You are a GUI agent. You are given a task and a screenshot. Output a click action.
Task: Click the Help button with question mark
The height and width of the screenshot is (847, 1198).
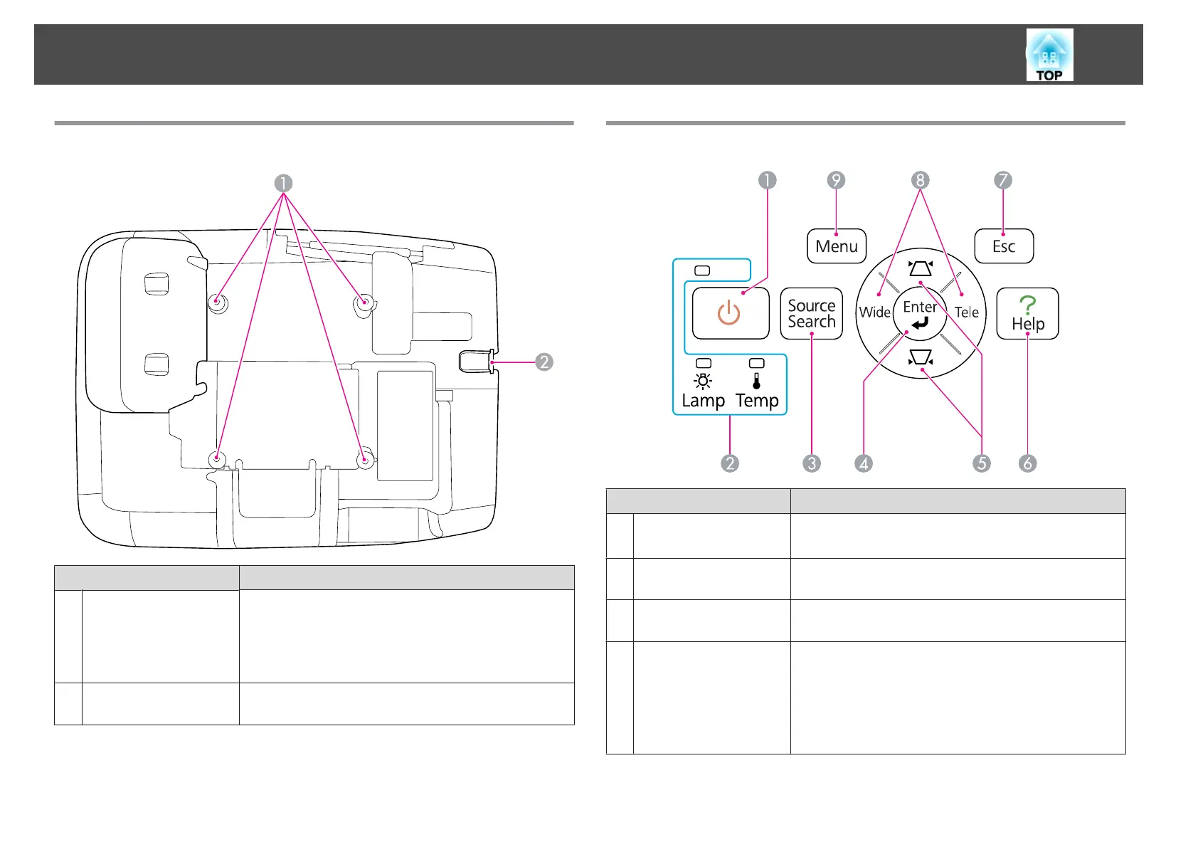tap(1028, 313)
